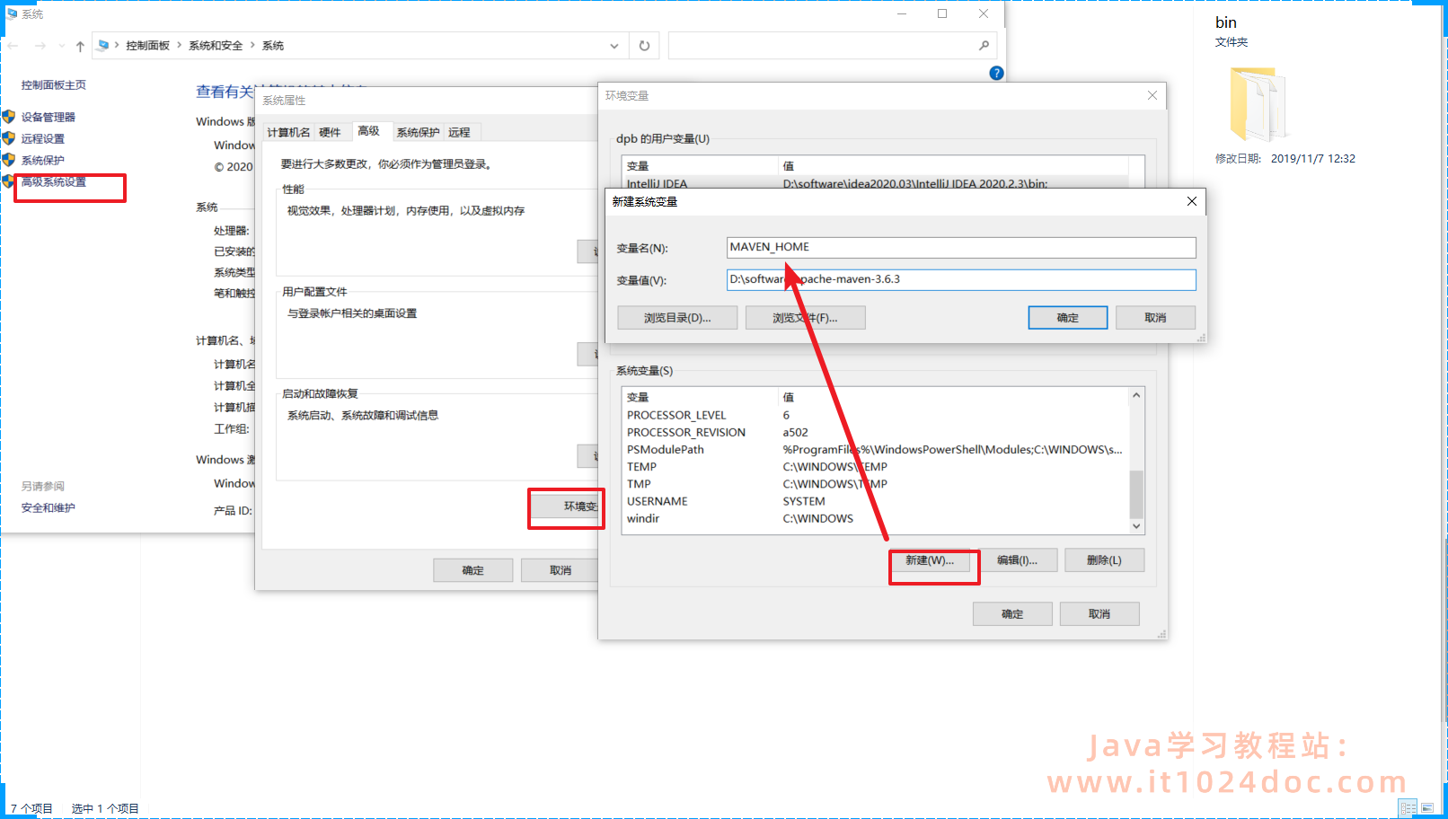Image resolution: width=1448 pixels, height=819 pixels.
Task: Switch to large icons view in Explorer
Action: pos(1427,808)
